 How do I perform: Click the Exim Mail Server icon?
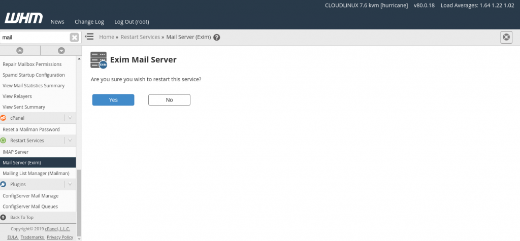pos(99,60)
